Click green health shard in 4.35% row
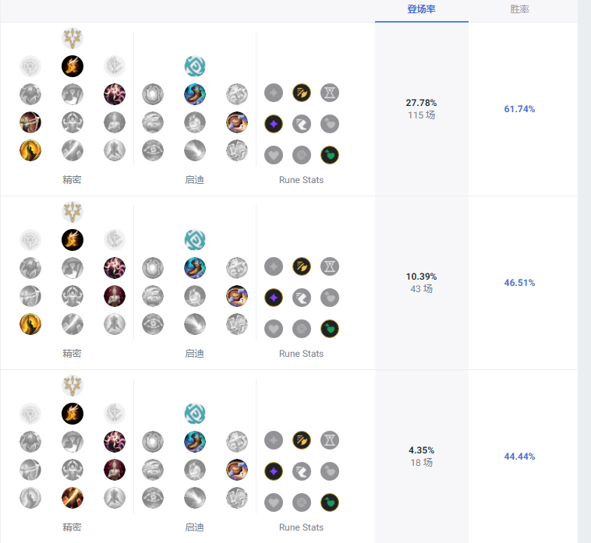 tap(330, 502)
